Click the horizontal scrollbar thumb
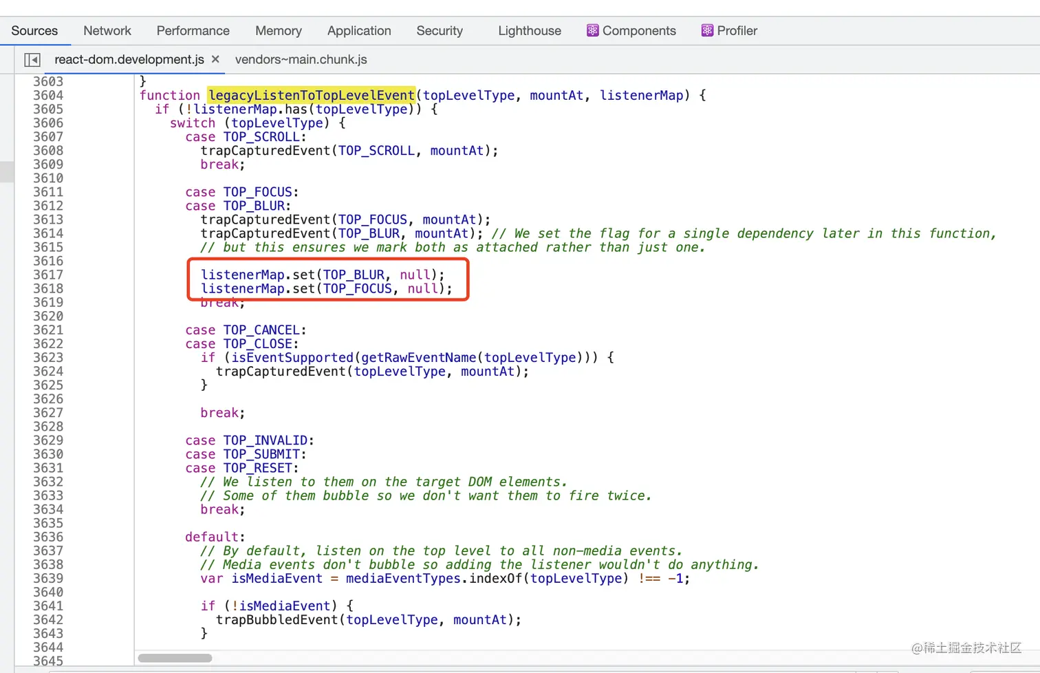Screen dimensions: 1040x673 click(175, 658)
